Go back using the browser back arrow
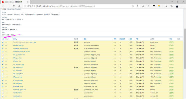Viewport: 186px width, 99px height. click(3, 6)
